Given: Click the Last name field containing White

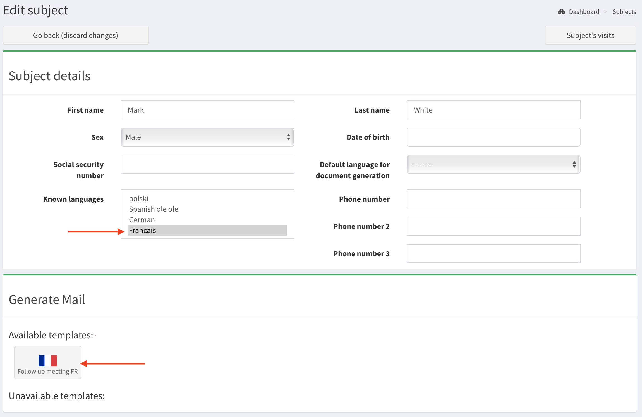Looking at the screenshot, I should tap(494, 110).
